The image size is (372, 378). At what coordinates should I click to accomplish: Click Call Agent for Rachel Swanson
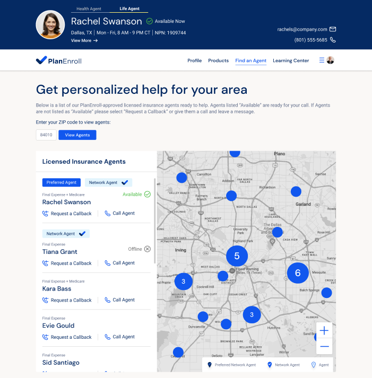coord(124,213)
